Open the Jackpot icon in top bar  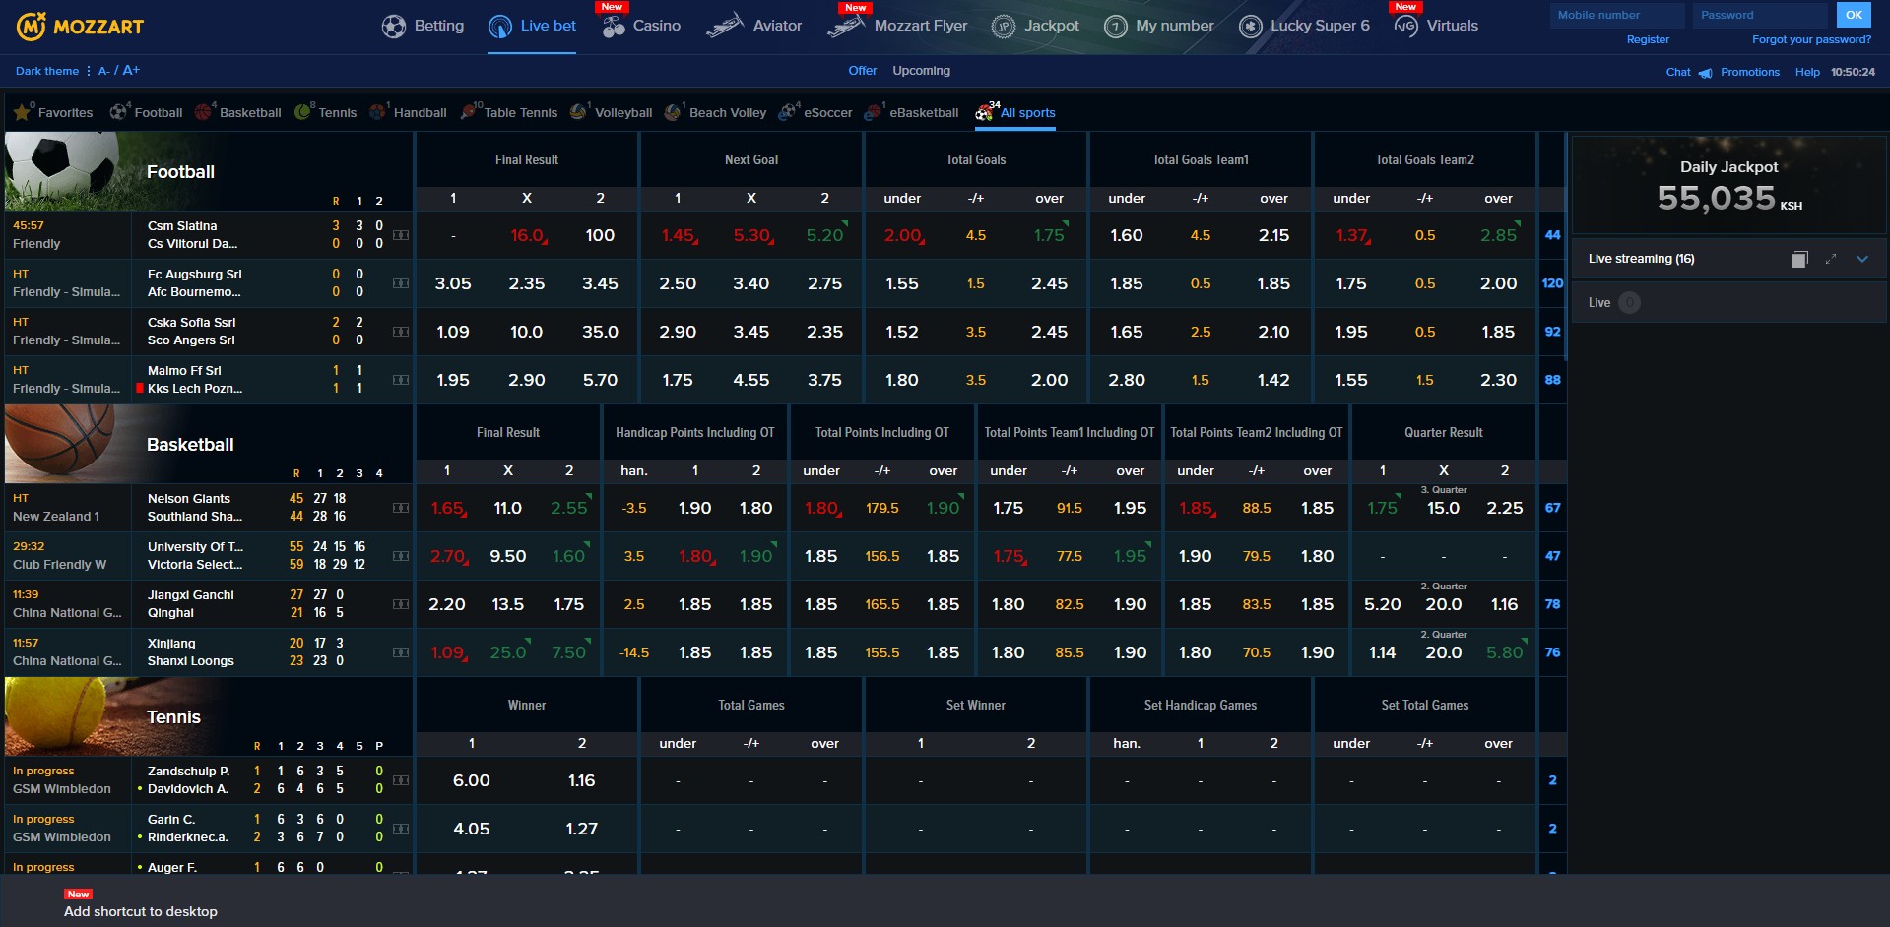point(1002,25)
